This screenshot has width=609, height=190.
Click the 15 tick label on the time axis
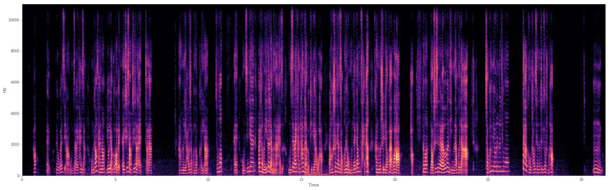point(302,180)
